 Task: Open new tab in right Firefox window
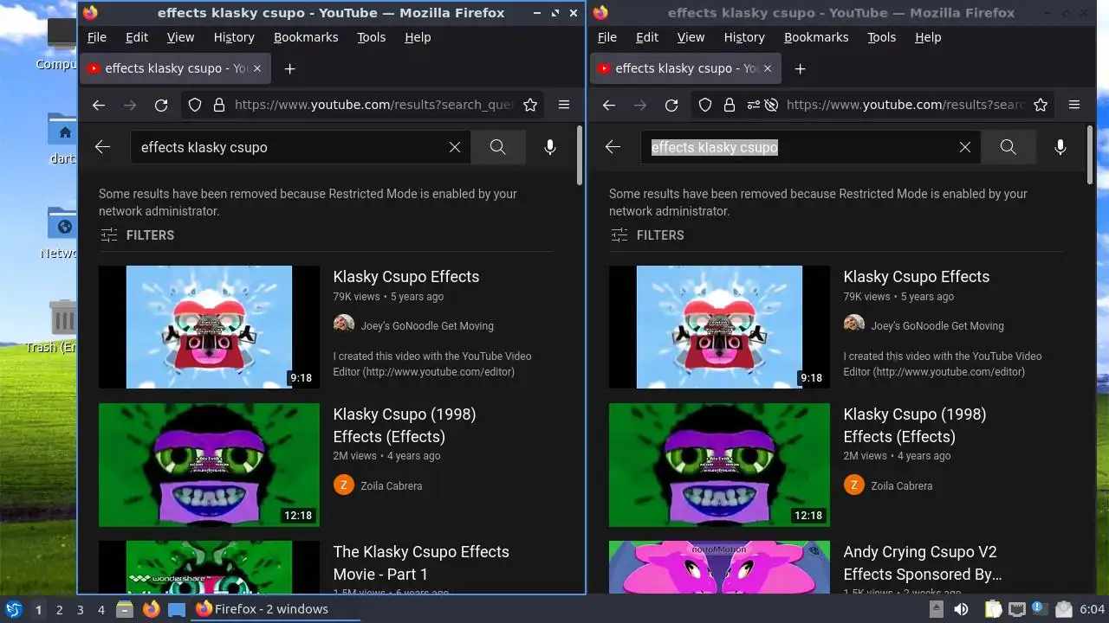(x=801, y=68)
